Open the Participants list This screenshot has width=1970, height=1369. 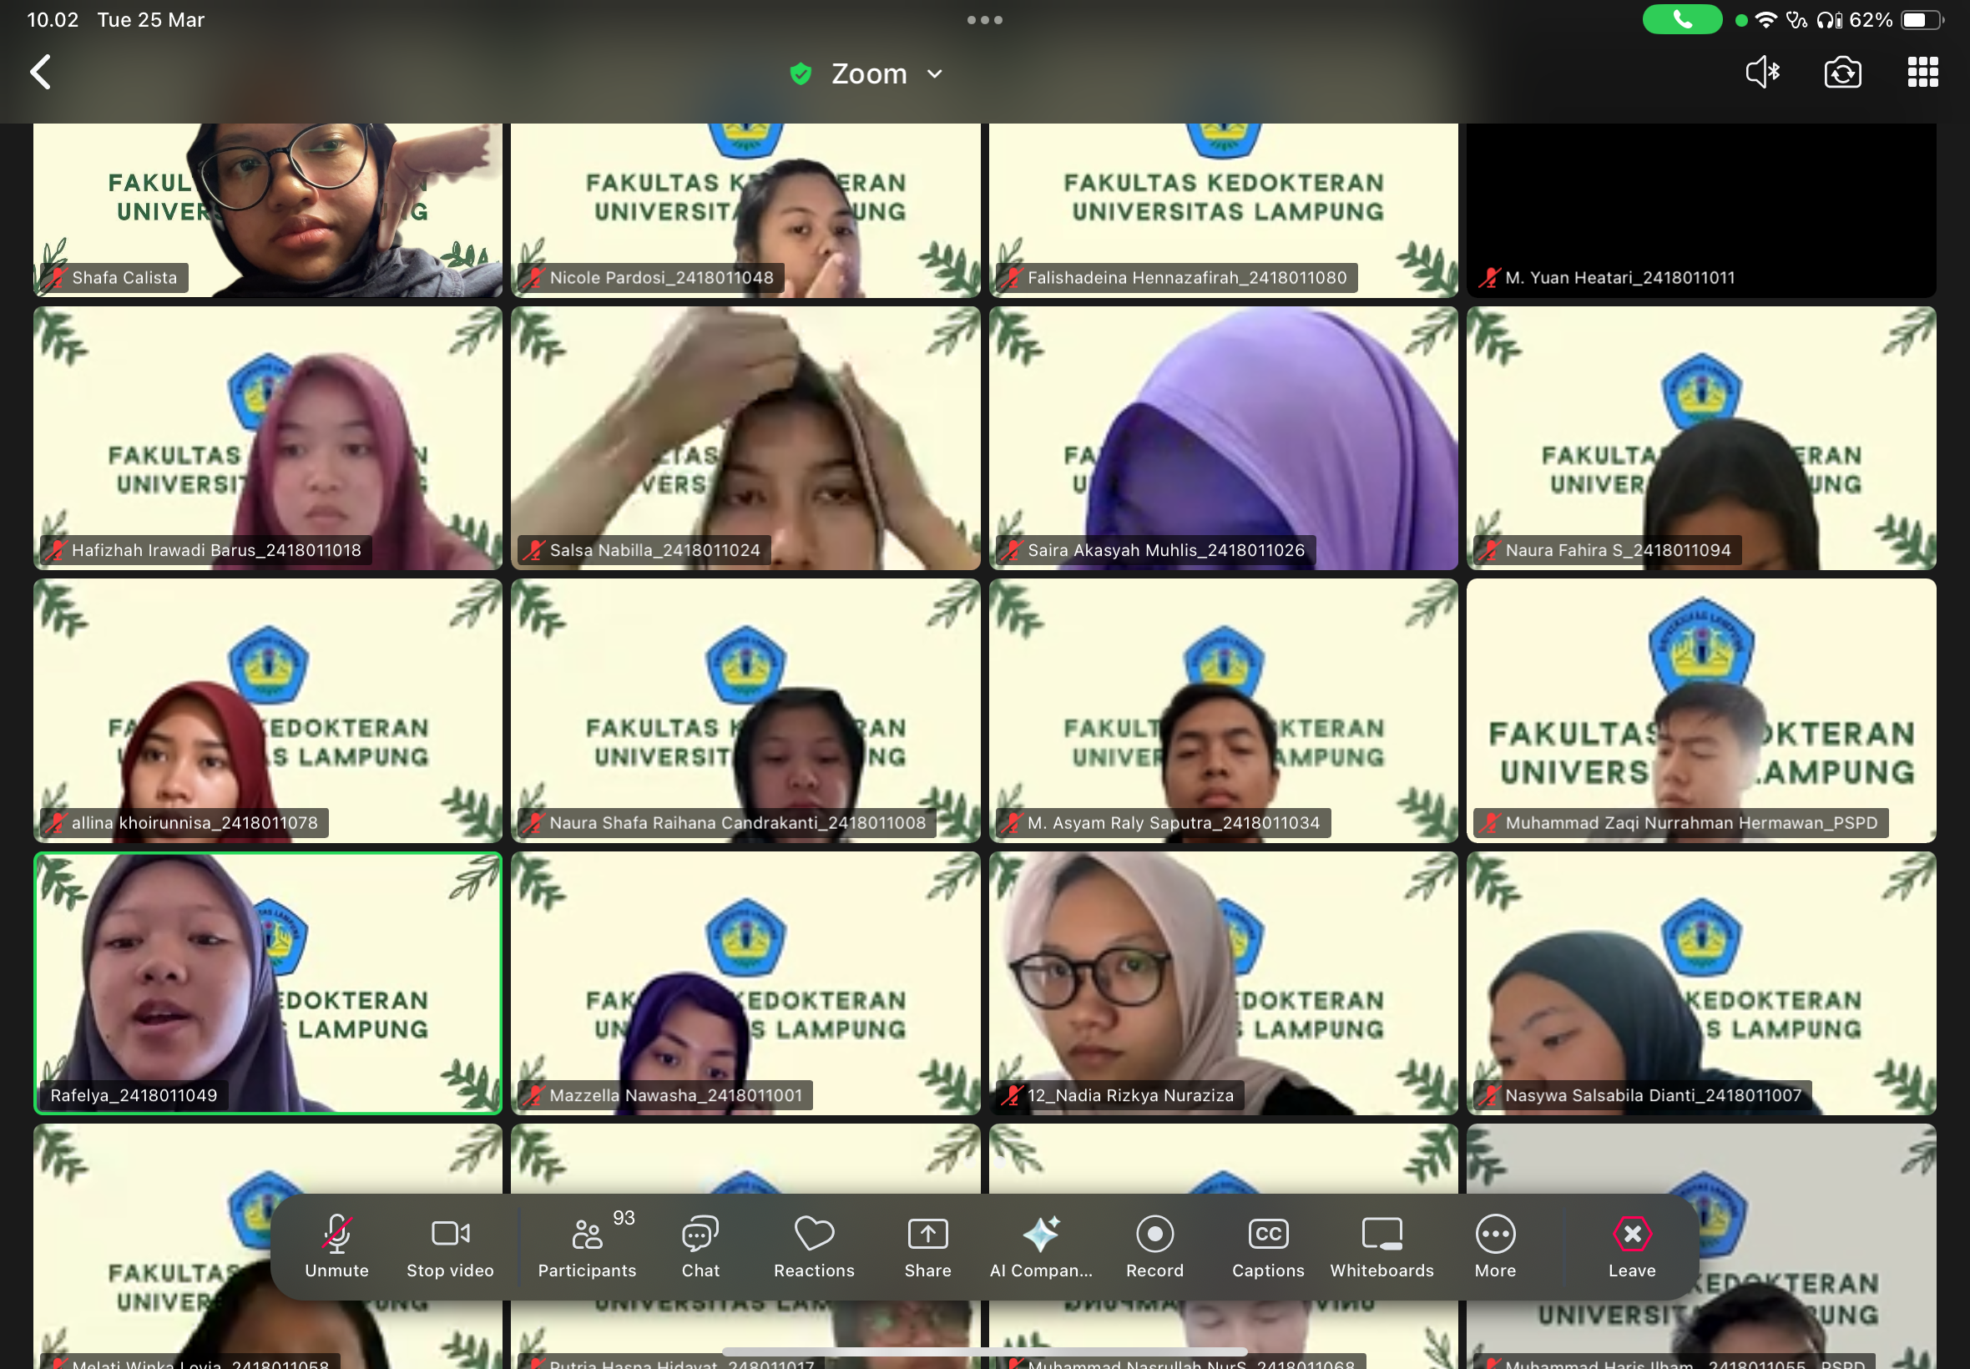click(588, 1247)
